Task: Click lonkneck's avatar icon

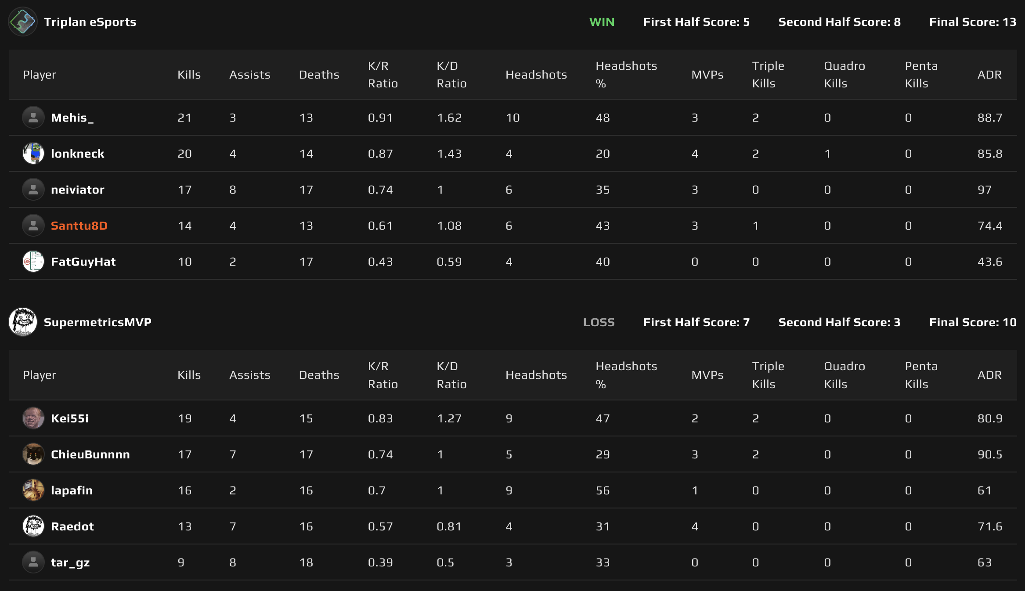Action: click(x=33, y=153)
